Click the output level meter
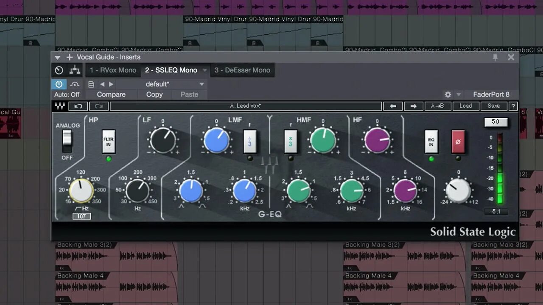543x305 pixels. [500, 168]
